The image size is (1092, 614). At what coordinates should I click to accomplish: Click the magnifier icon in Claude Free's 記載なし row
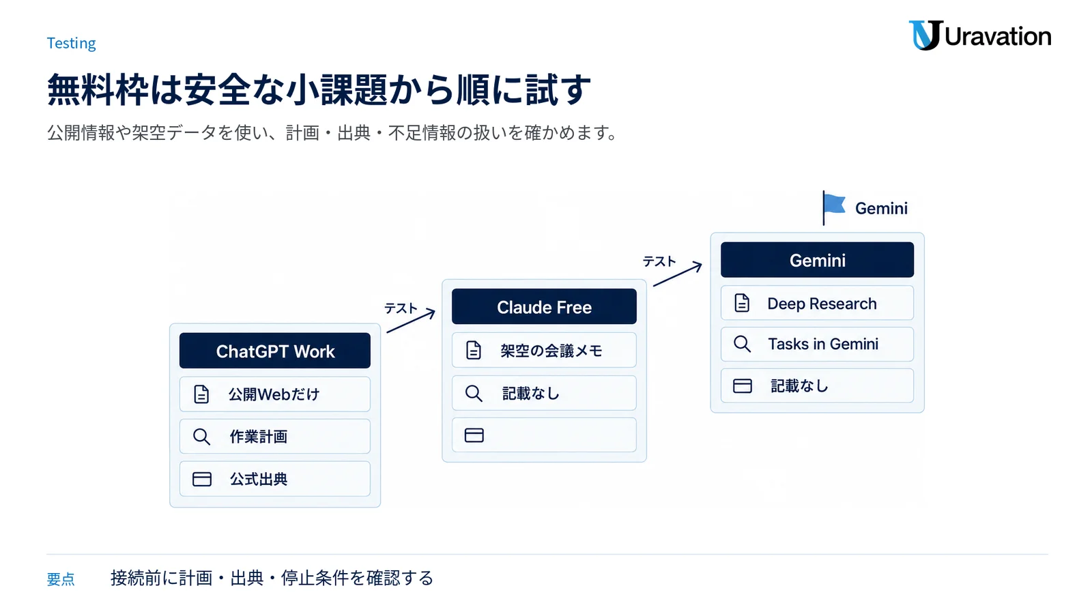point(474,393)
